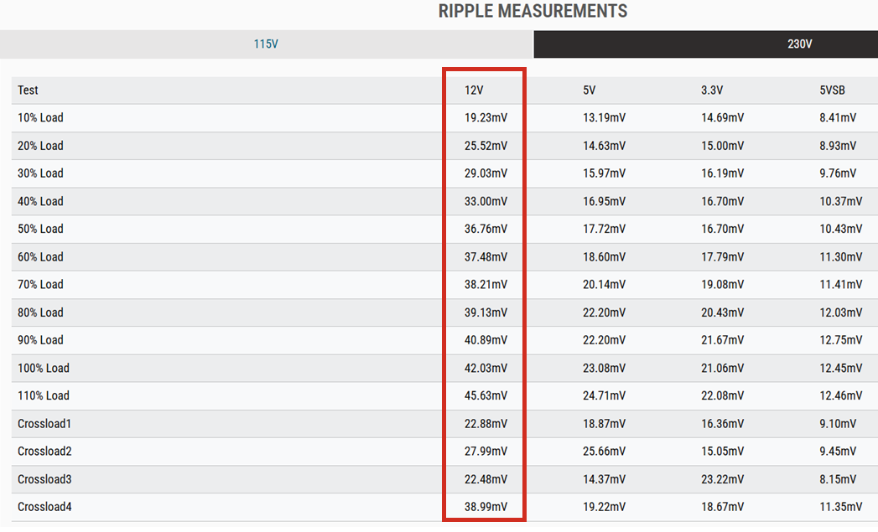Select the 50% Load row label
The height and width of the screenshot is (532, 878).
click(x=40, y=229)
